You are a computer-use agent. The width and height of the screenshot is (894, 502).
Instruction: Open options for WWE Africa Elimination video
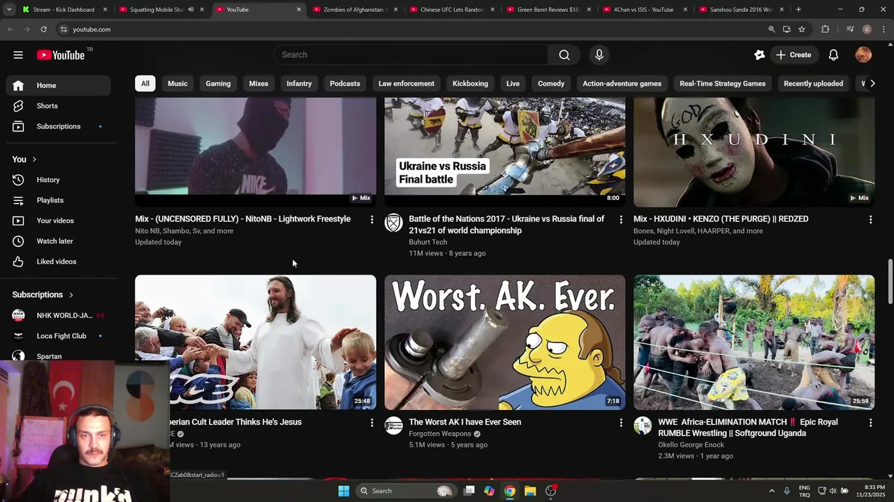coord(870,423)
